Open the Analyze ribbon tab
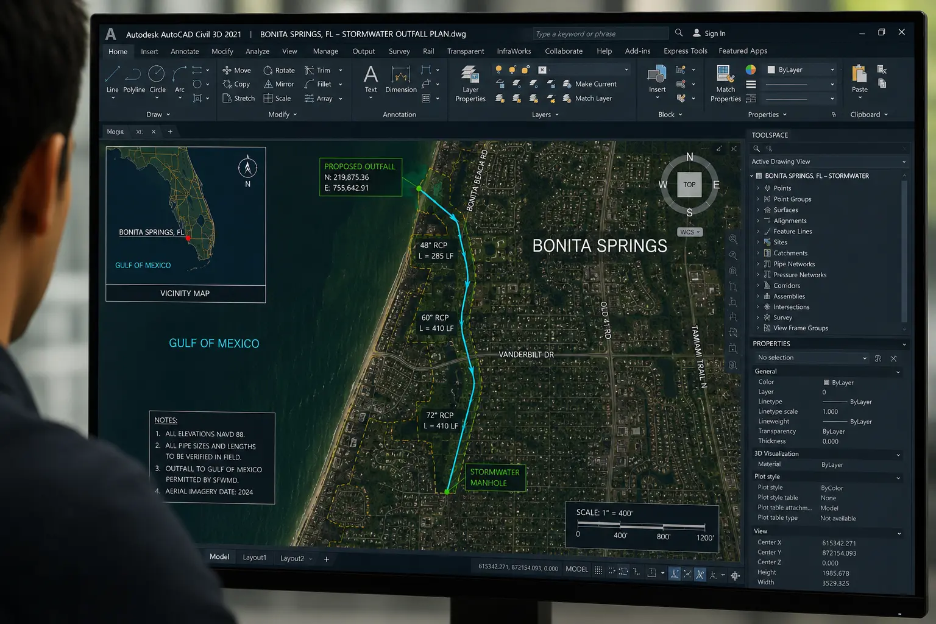The width and height of the screenshot is (936, 624). (257, 52)
